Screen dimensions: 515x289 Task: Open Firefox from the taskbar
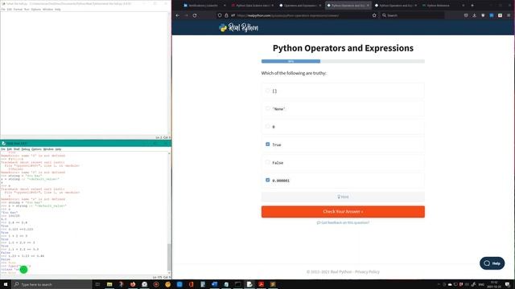point(133,284)
